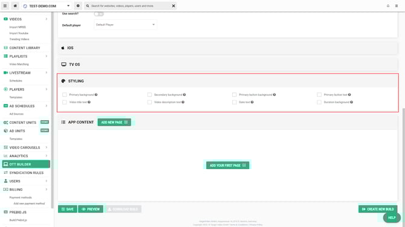Screen dimensions: 405x227
Task: Click the Content Units icon
Action: (5, 123)
